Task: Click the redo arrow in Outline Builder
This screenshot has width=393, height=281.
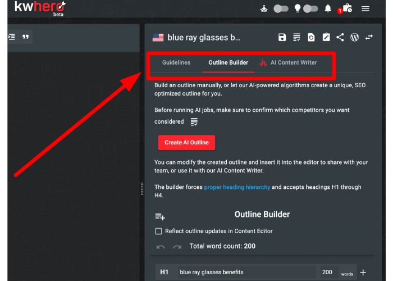Action: 177,247
